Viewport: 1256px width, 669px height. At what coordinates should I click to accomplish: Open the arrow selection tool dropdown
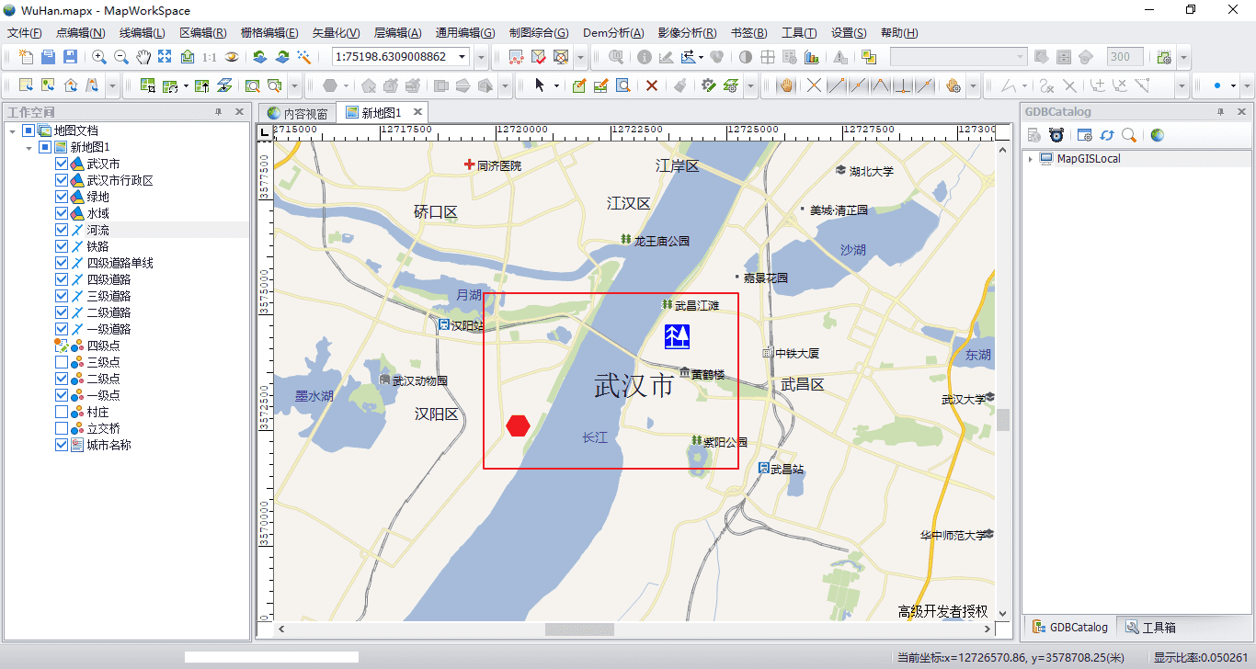coord(556,85)
